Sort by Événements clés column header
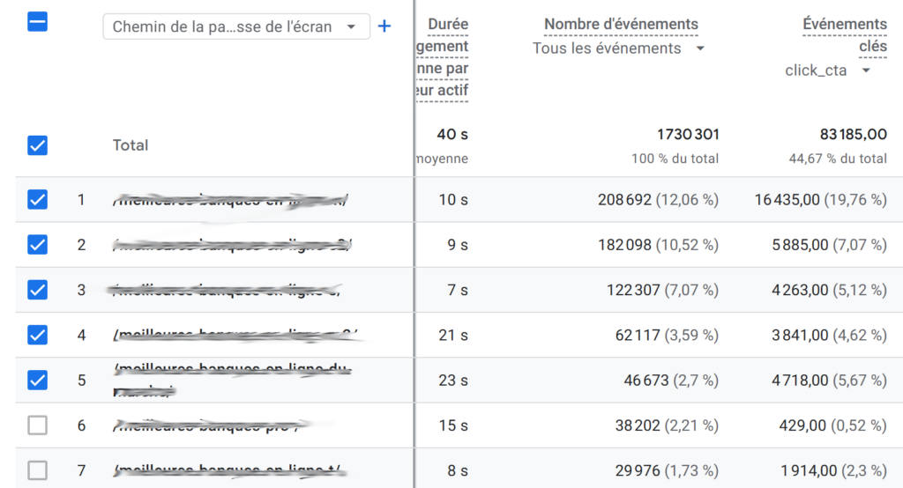 (x=844, y=34)
